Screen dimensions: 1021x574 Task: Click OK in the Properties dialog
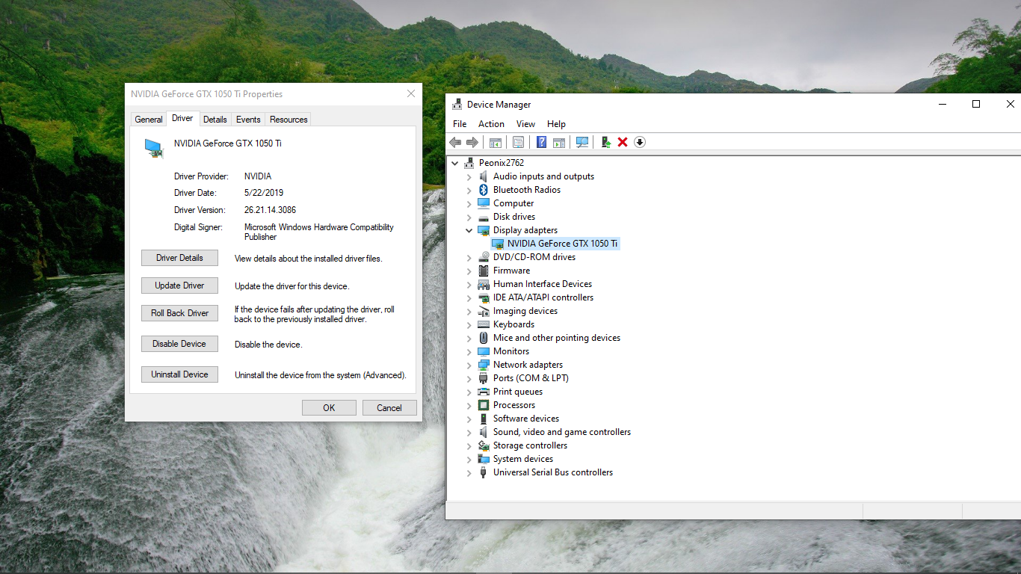pyautogui.click(x=329, y=408)
